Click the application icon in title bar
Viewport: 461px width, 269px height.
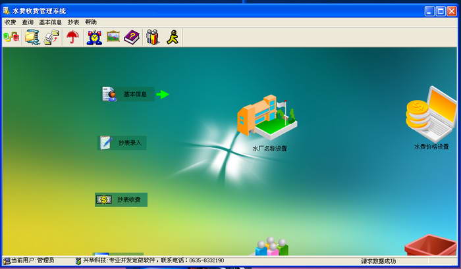[x=7, y=11]
